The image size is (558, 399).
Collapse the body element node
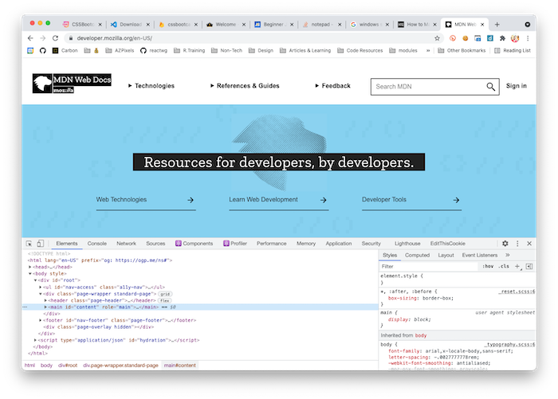tap(30, 274)
